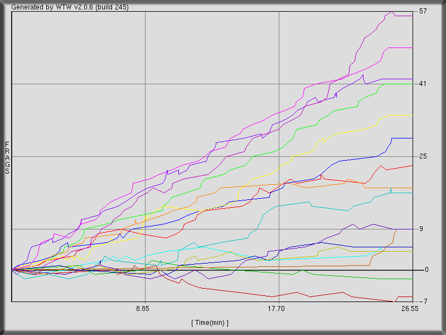446x335 pixels.
Task: Click the '[ Time(min) ]' axis label
Action: click(211, 322)
